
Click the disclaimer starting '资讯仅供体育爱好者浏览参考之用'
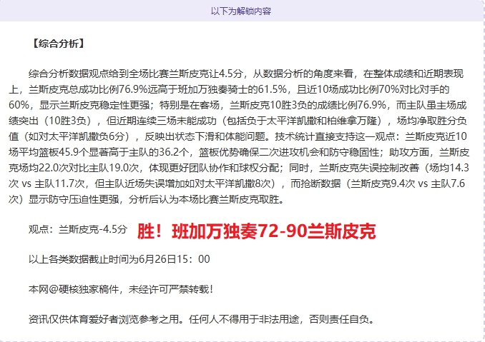pyautogui.click(x=201, y=319)
